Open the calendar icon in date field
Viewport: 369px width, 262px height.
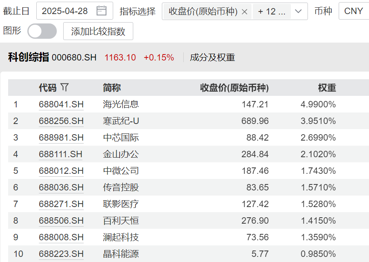point(101,11)
